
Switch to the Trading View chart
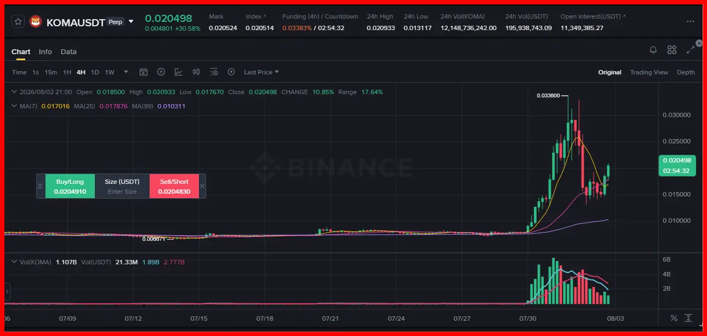(649, 72)
